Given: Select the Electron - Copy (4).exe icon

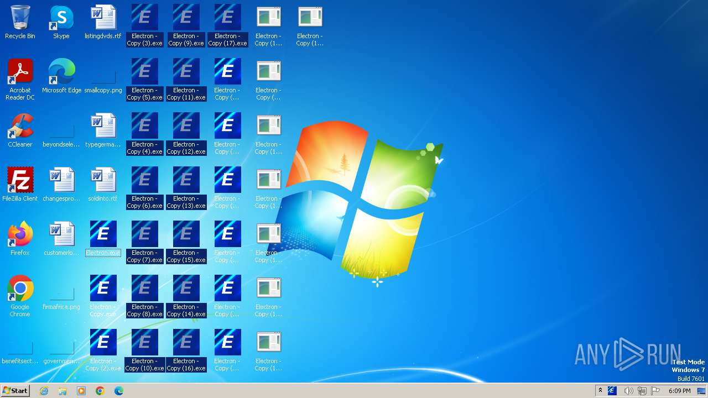Looking at the screenshot, I should click(144, 133).
